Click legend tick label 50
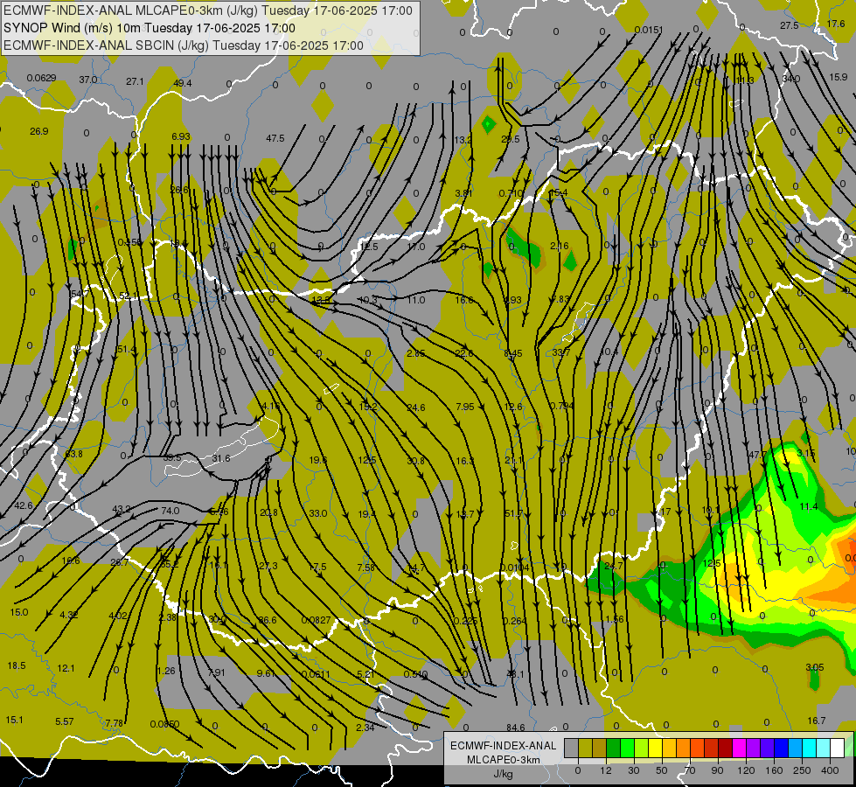856x787 pixels. [662, 770]
